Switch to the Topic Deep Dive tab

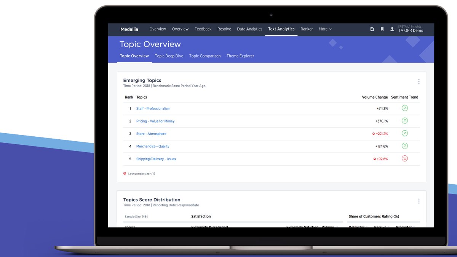pos(169,56)
